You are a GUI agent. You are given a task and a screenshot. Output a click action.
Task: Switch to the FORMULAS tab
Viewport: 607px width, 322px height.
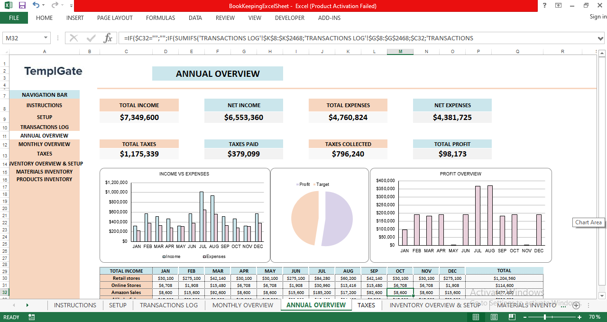(160, 18)
